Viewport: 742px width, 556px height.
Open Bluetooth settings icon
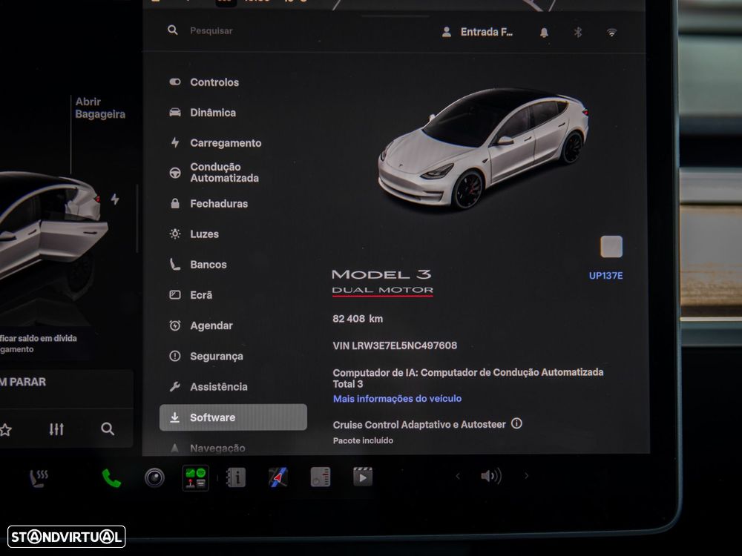click(578, 32)
